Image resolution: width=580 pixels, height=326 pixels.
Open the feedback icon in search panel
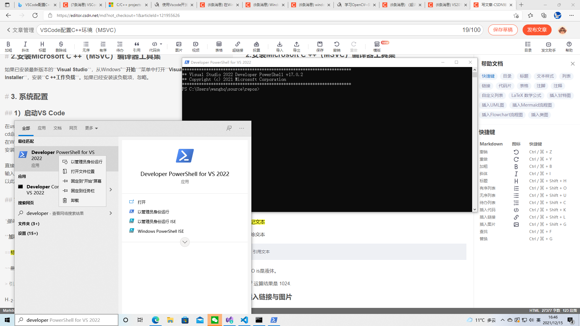pos(229,128)
